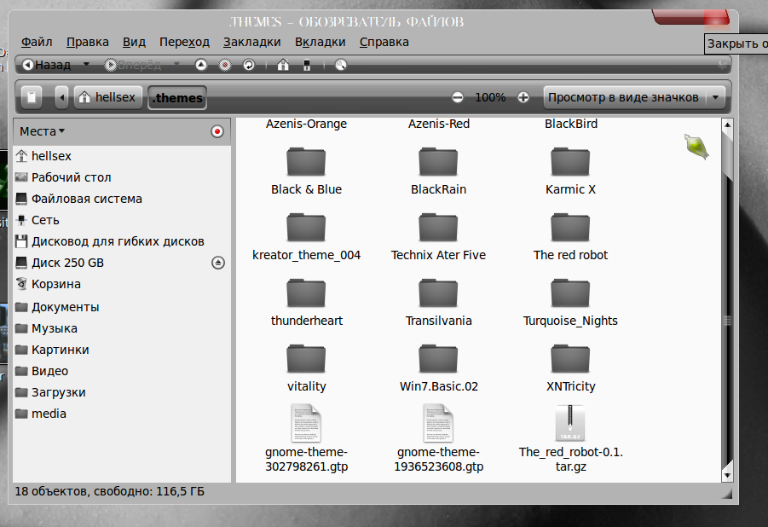Open hellsex in the places sidebar
This screenshot has width=768, height=527.
[x=122, y=156]
